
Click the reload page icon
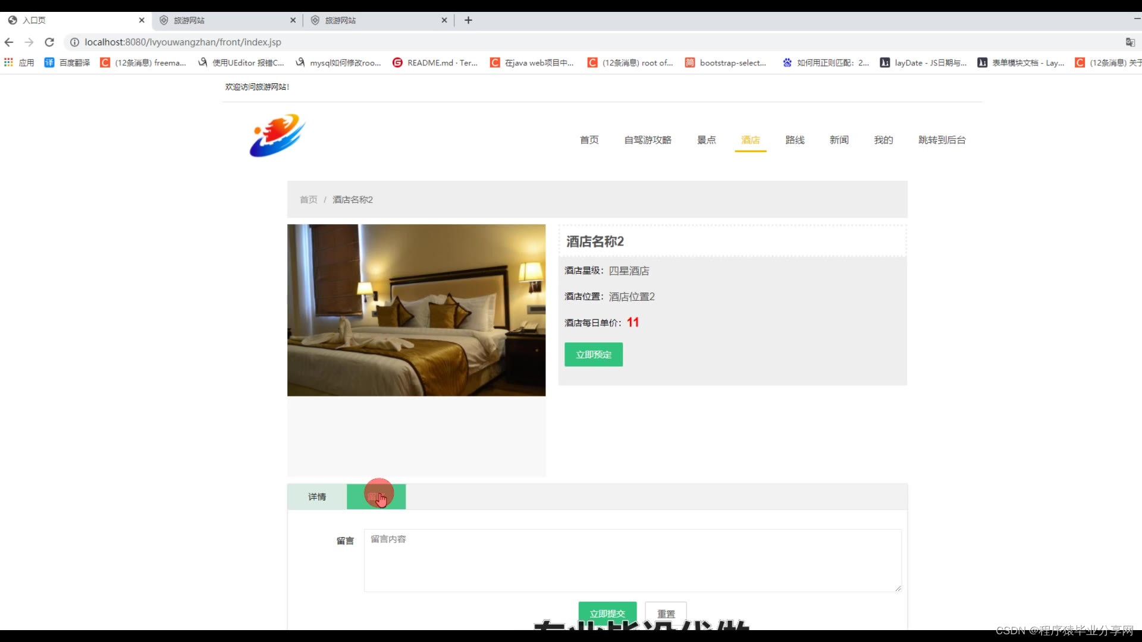(49, 42)
